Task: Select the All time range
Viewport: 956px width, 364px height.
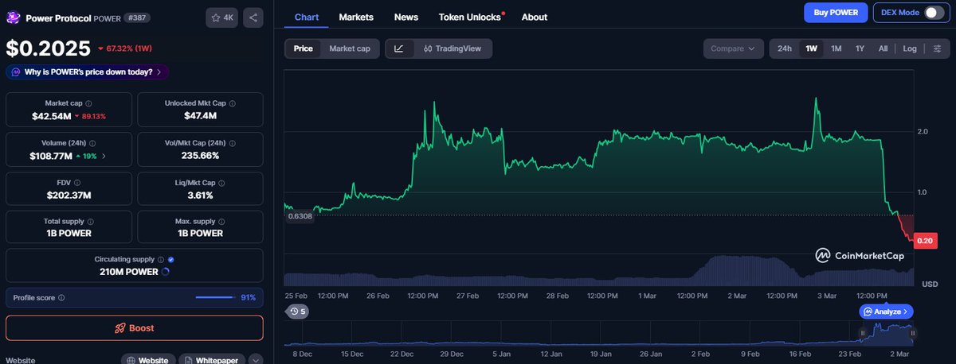Action: (x=883, y=48)
